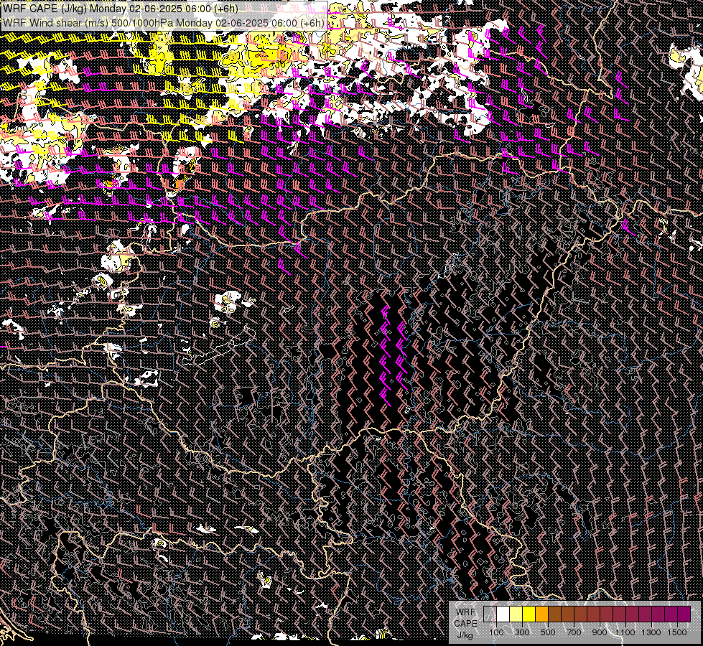Select the gray legend swatch below 100
Viewport: 703px width, 646px height.
(x=490, y=614)
